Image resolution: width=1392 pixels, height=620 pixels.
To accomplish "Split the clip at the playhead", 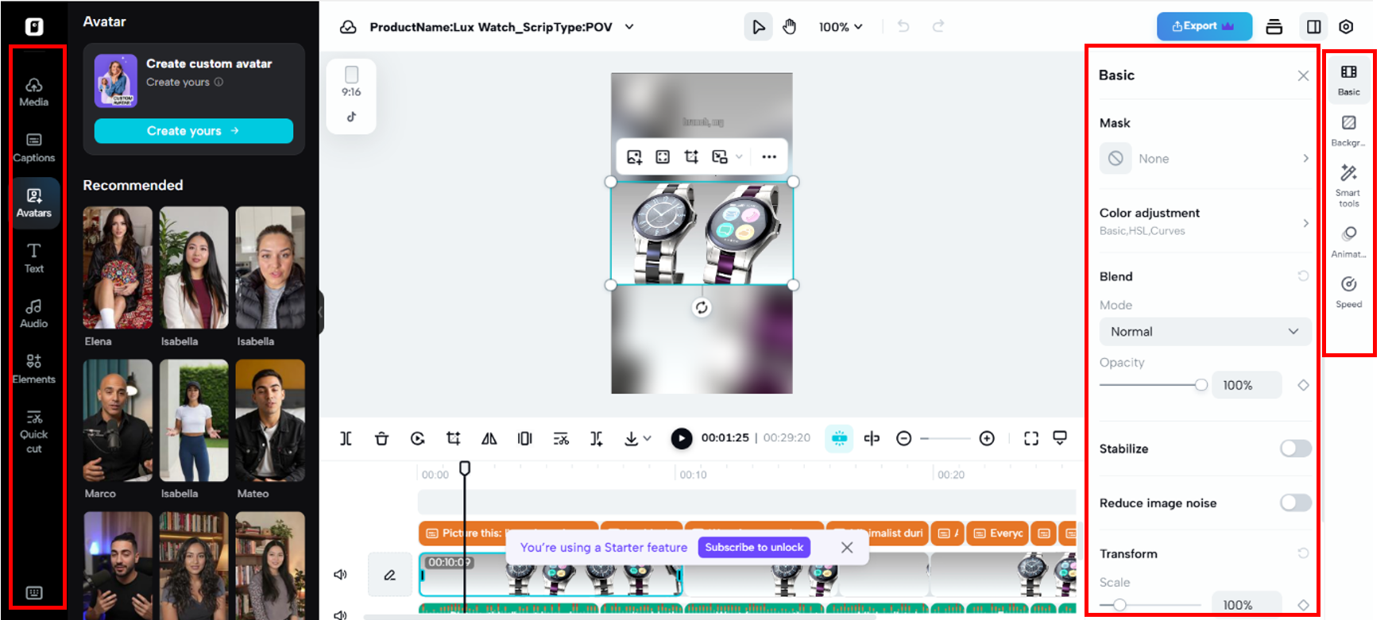I will pyautogui.click(x=346, y=438).
